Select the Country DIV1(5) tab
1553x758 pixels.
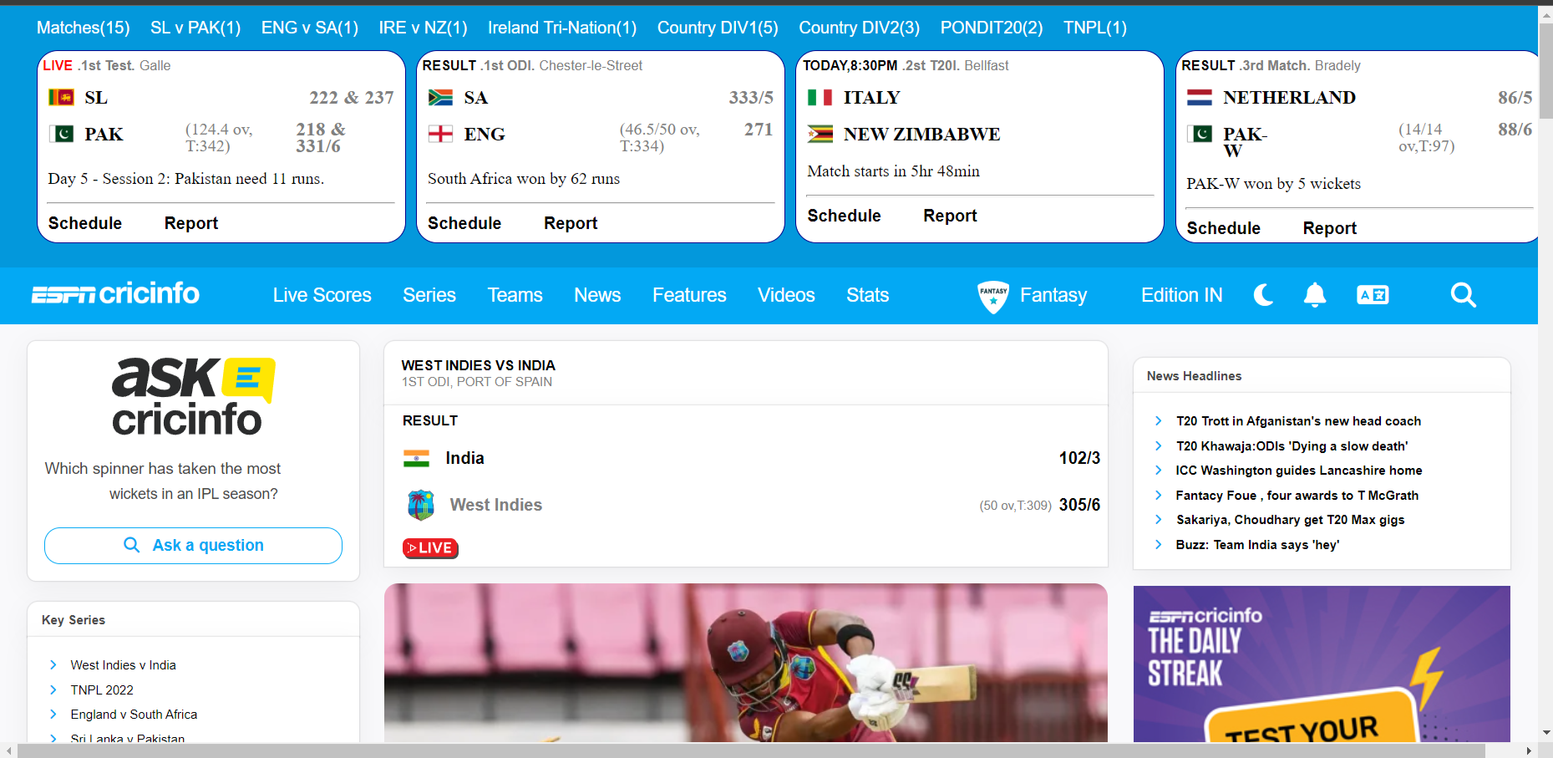pos(717,28)
